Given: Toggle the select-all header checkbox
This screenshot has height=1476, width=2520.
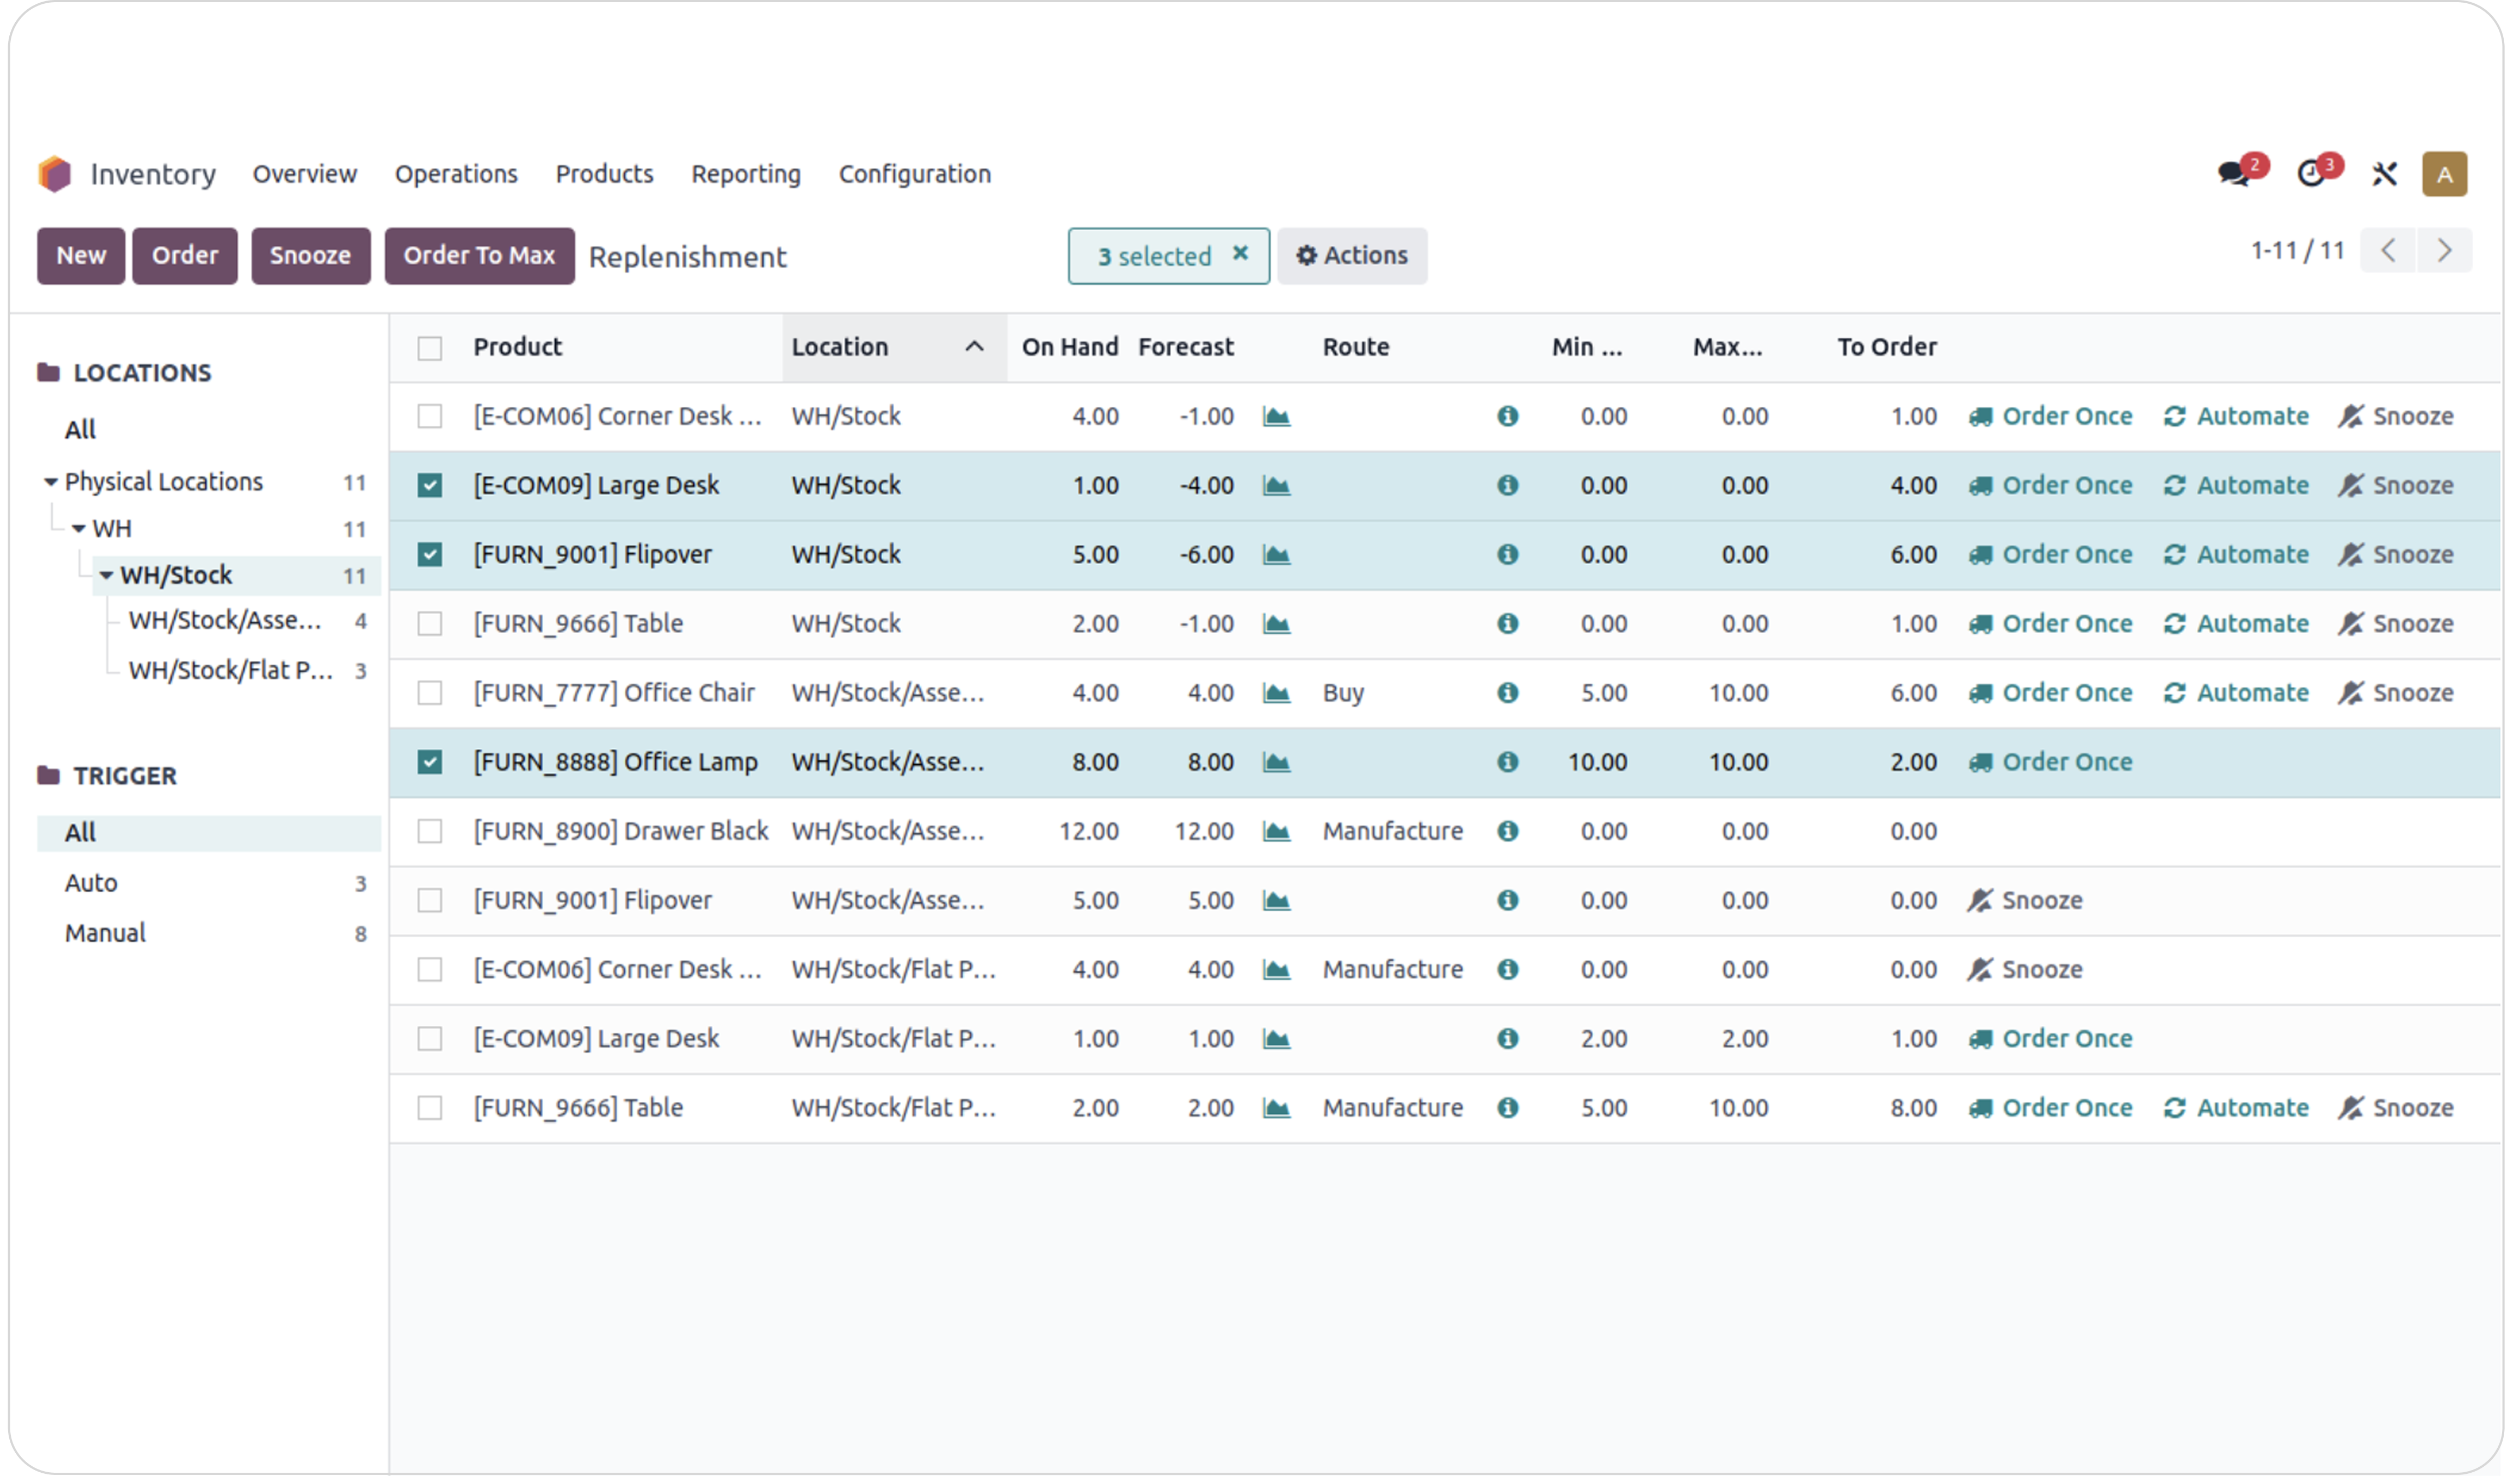Looking at the screenshot, I should click(430, 348).
